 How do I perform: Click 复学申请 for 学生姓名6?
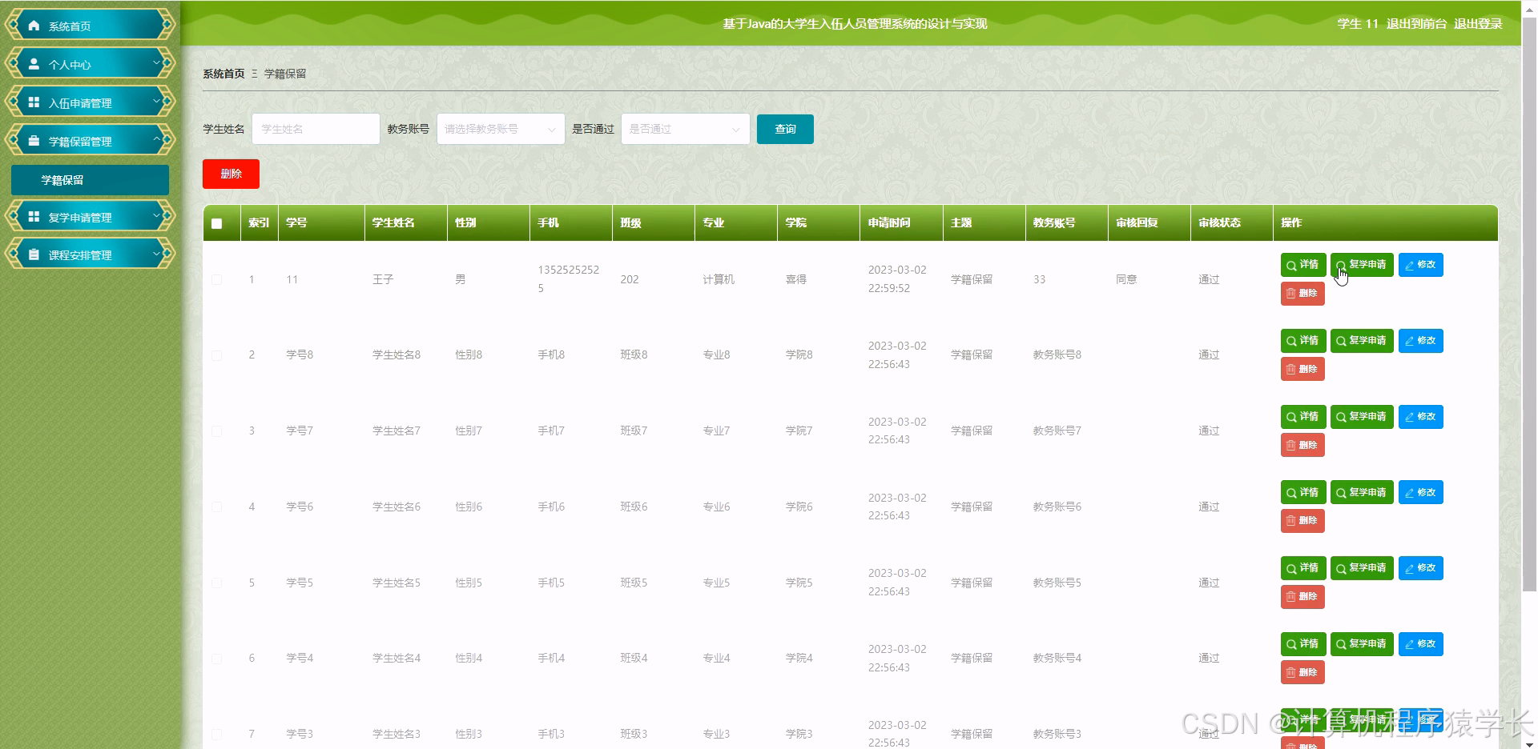click(x=1362, y=492)
